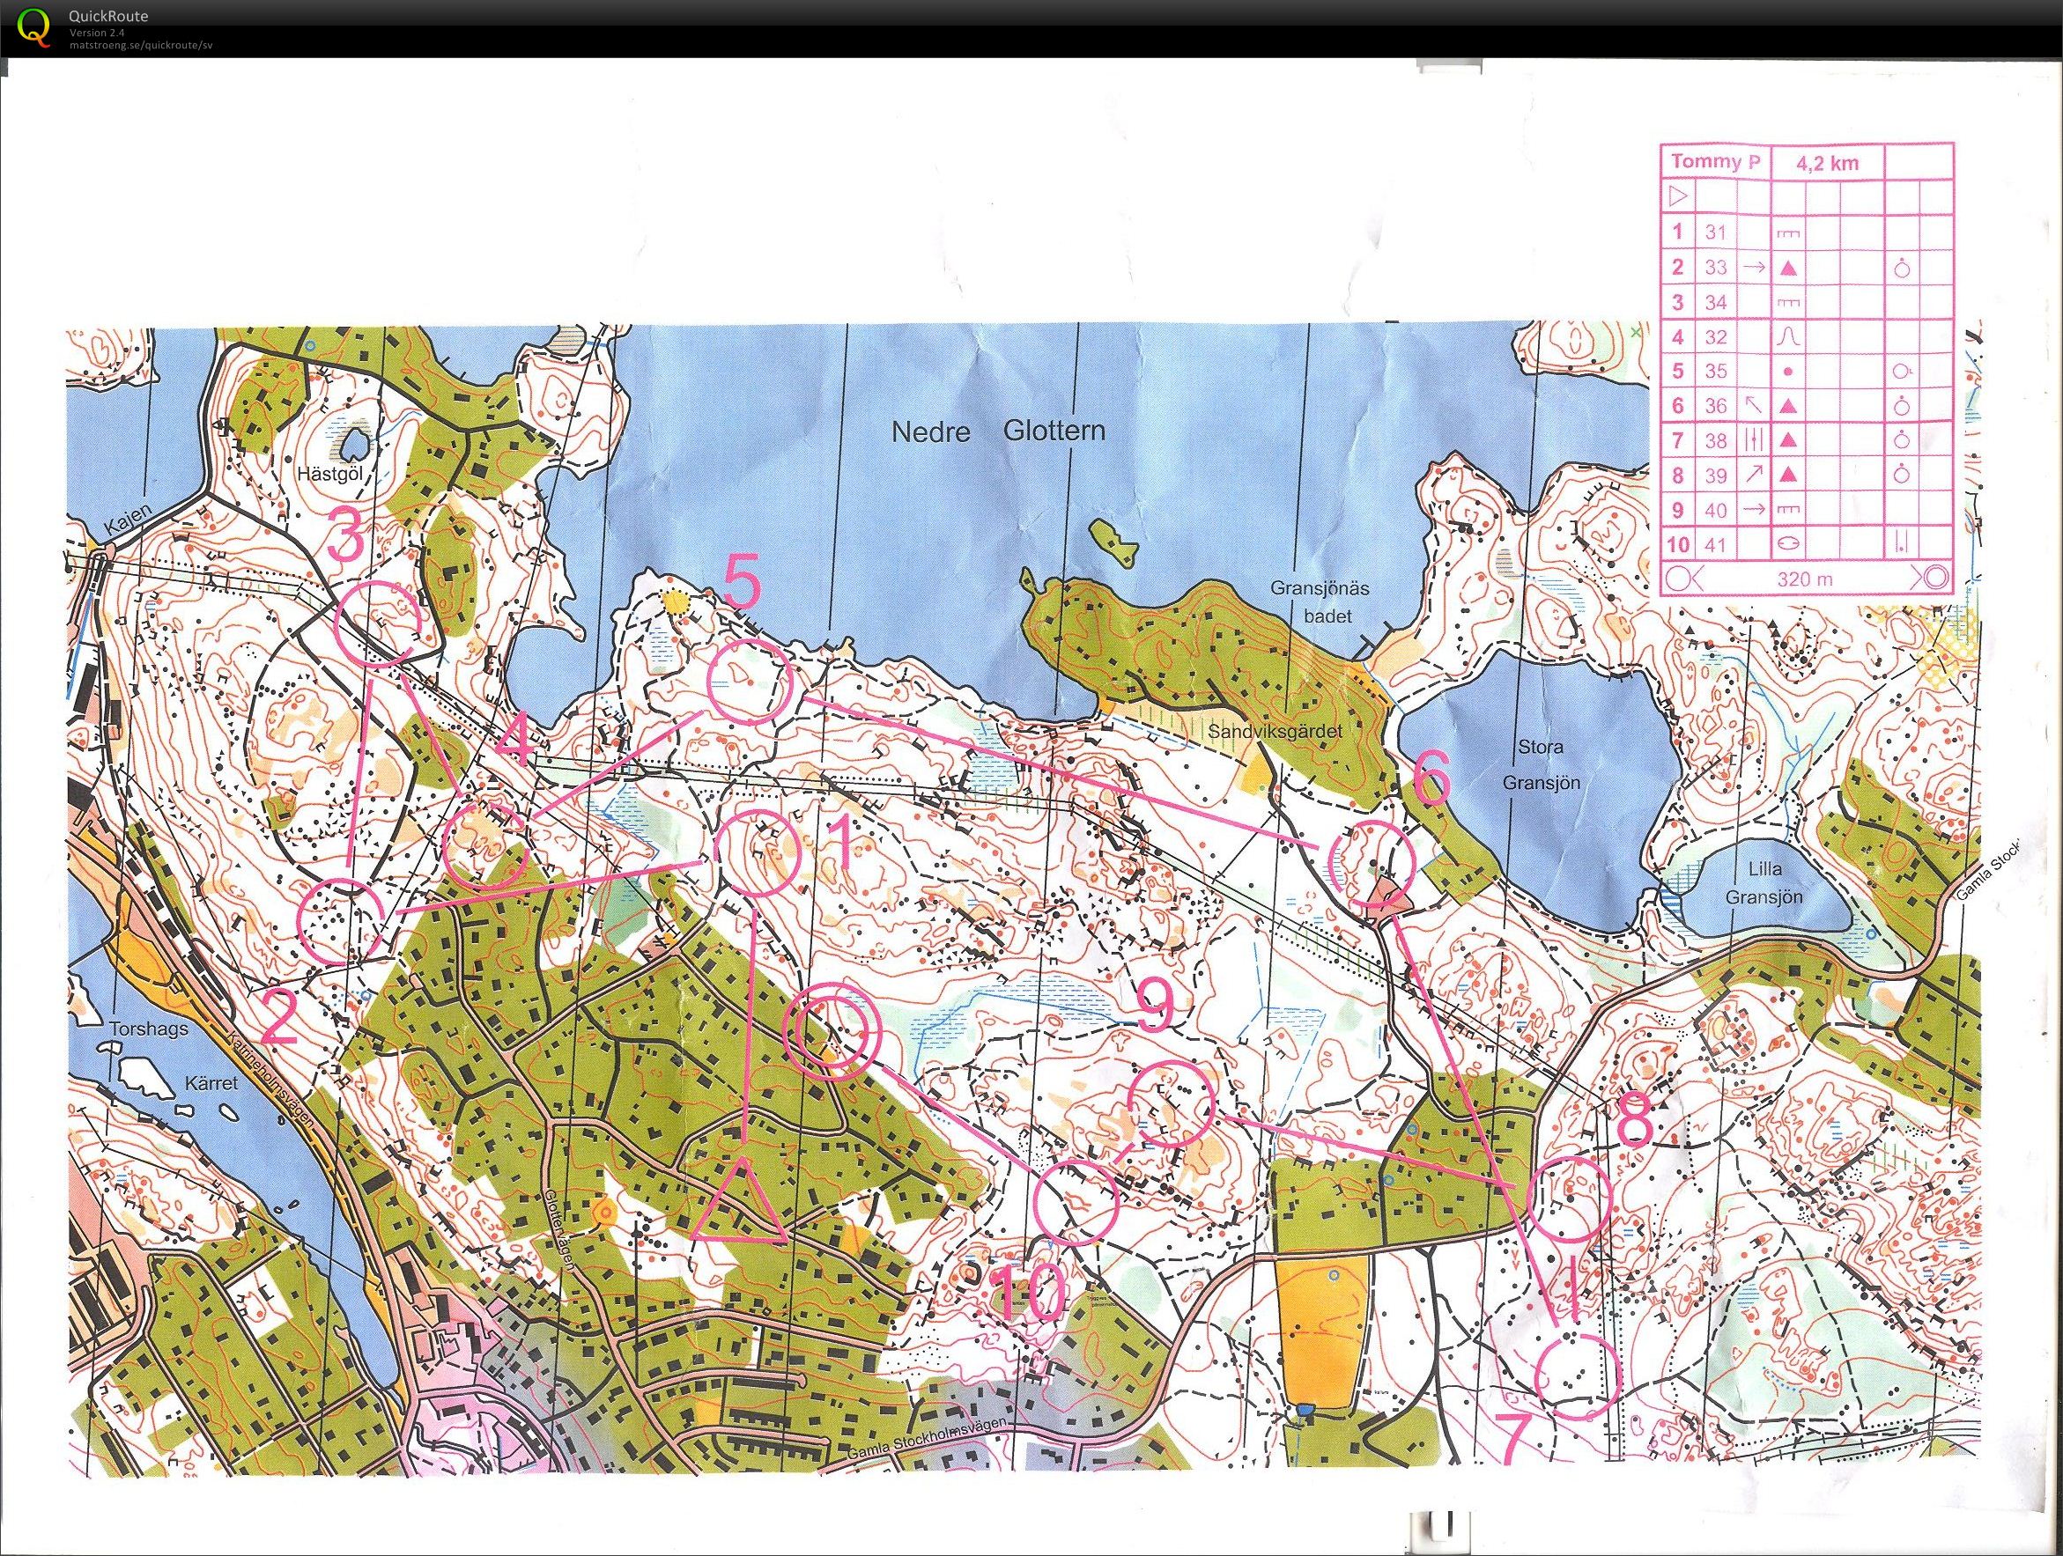Click control code 36 in the table

coord(1716,406)
